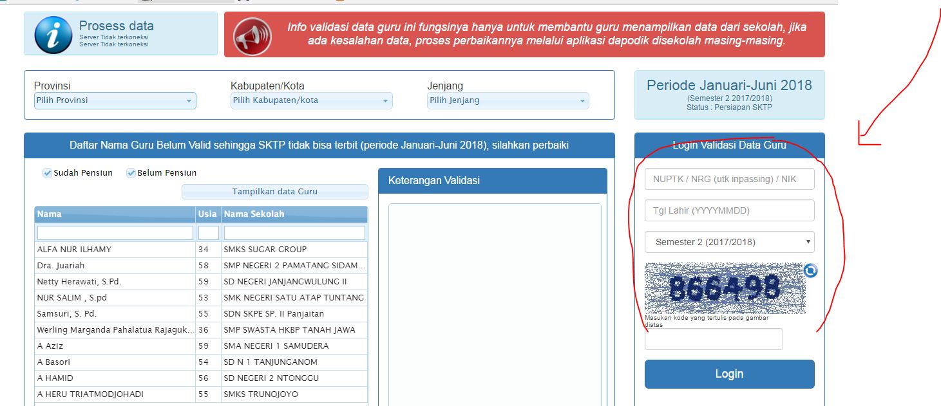Click the Periode Januari-Juni 2018 heading
The width and height of the screenshot is (941, 406).
pyautogui.click(x=729, y=86)
